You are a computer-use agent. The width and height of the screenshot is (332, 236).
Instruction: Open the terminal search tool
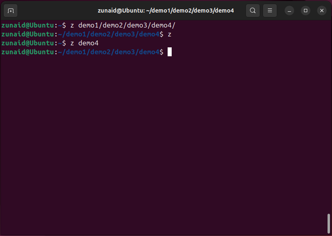coord(252,11)
